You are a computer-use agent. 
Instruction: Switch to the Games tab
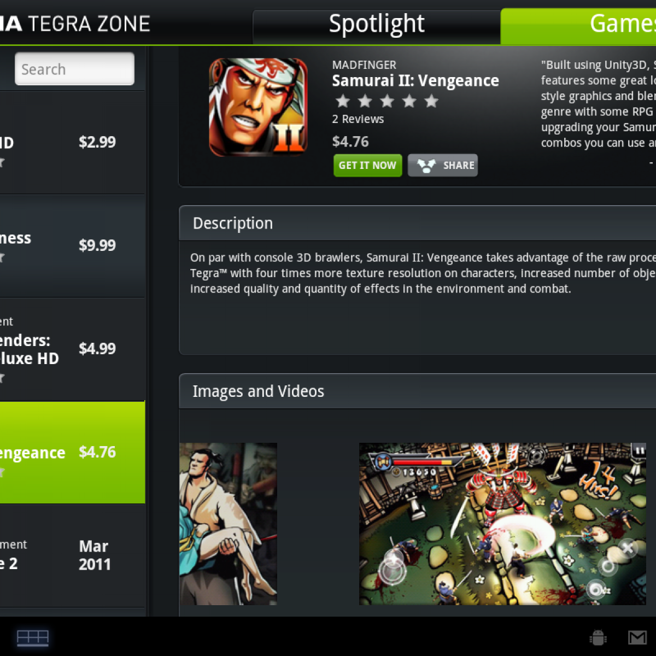(578, 25)
